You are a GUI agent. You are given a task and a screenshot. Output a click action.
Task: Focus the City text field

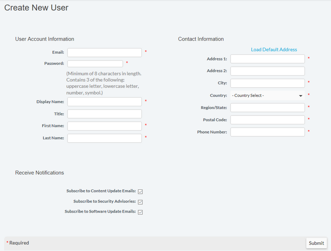coord(267,83)
